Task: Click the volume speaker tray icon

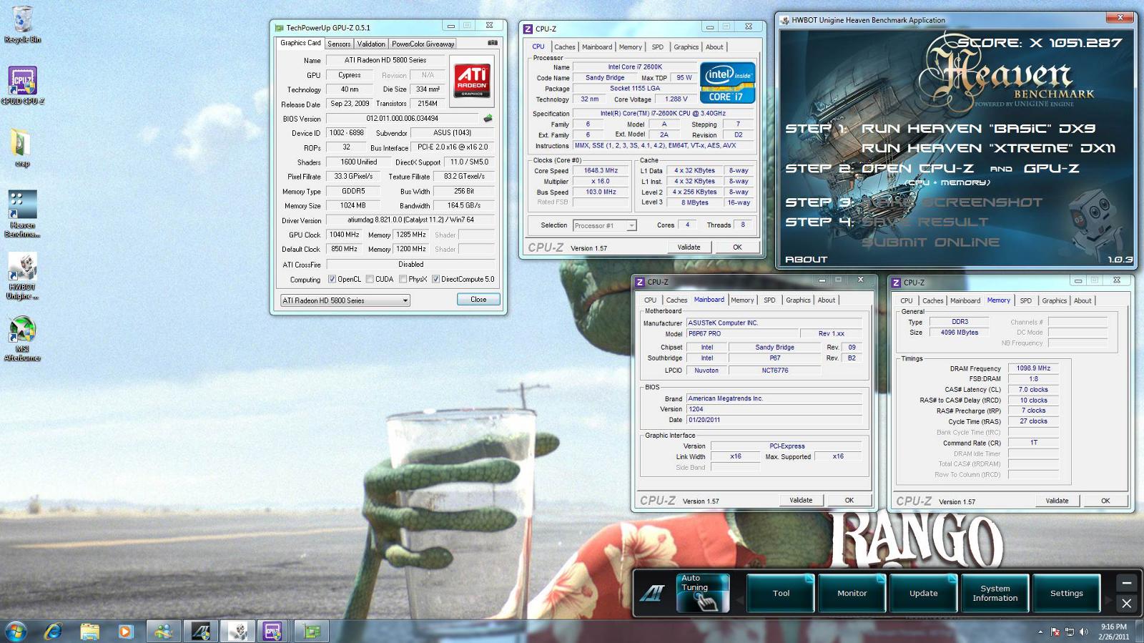Action: click(1084, 632)
